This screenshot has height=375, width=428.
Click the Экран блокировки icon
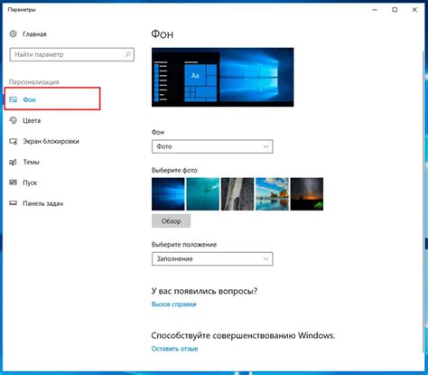point(13,141)
